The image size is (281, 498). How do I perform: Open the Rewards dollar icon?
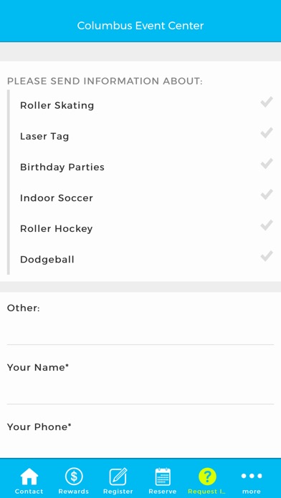pos(74,477)
